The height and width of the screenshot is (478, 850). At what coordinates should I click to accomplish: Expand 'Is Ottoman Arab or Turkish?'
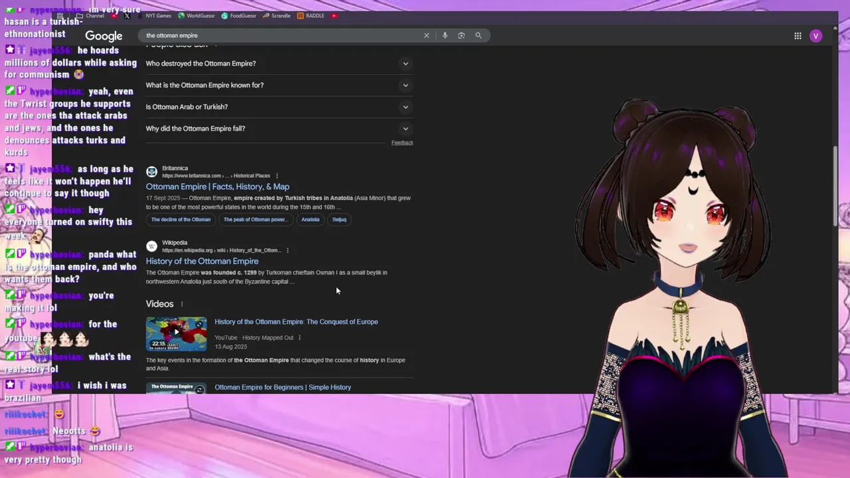click(x=279, y=107)
